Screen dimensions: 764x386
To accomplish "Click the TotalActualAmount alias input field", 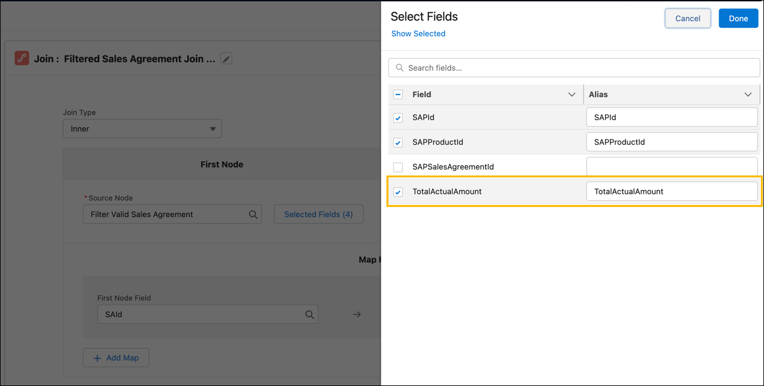I will click(x=672, y=191).
